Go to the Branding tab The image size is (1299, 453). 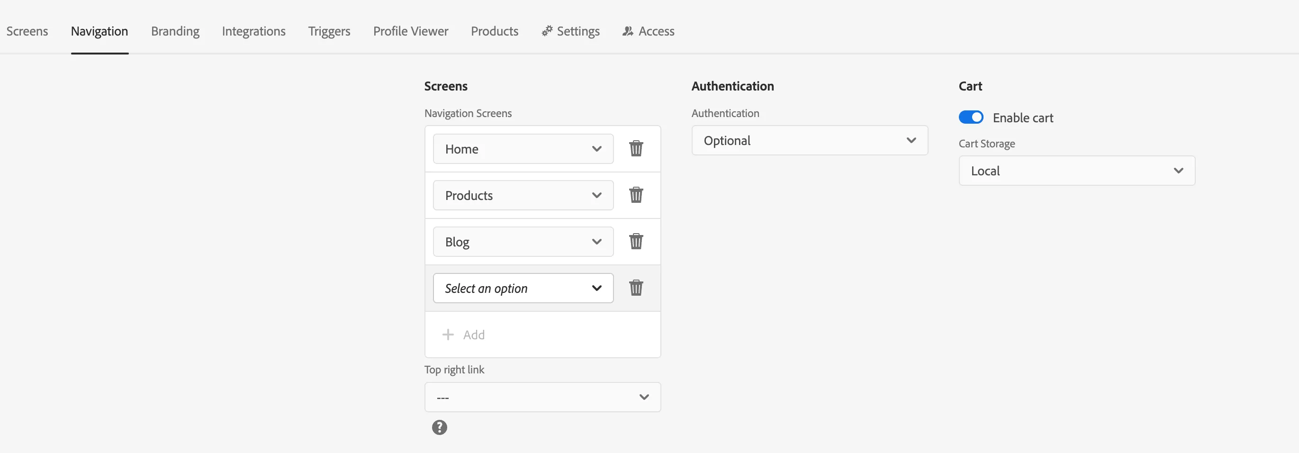tap(175, 31)
